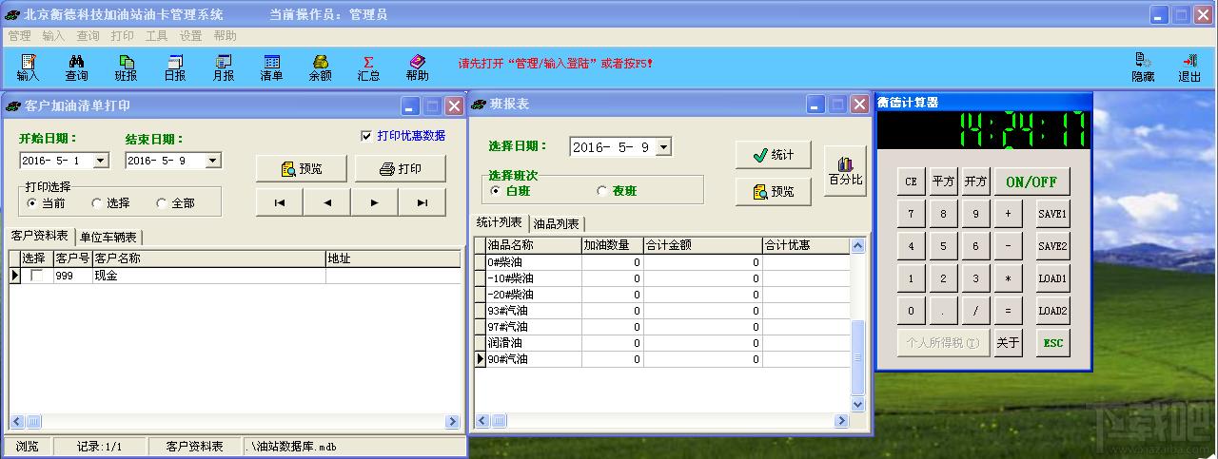Viewport: 1218px width, 459px height.
Task: Select the 夜班 night shift radio button
Action: point(601,191)
